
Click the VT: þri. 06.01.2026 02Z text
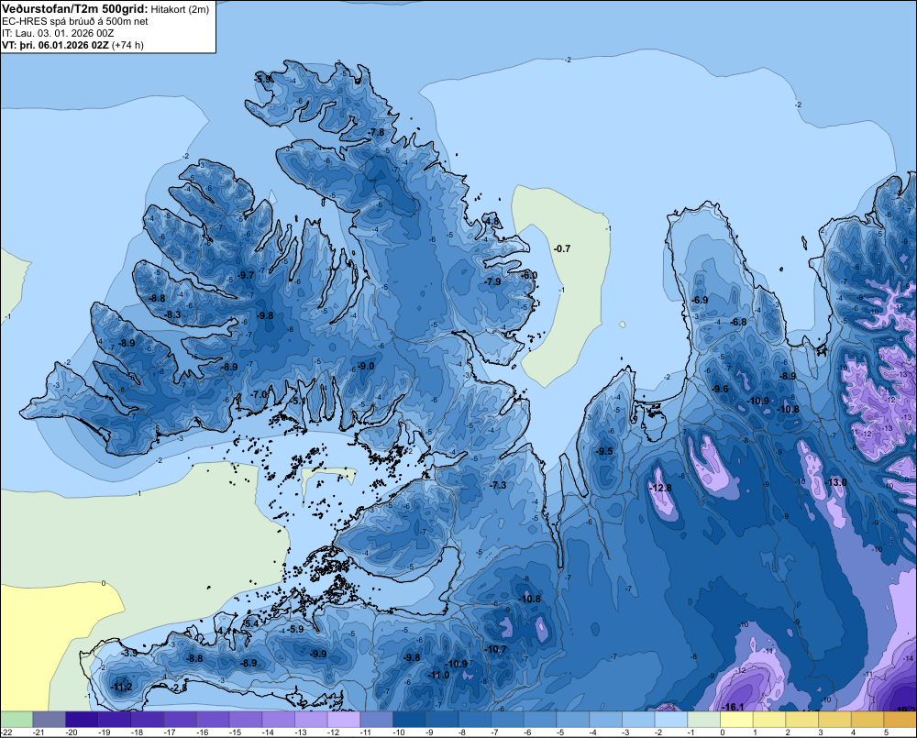point(55,45)
